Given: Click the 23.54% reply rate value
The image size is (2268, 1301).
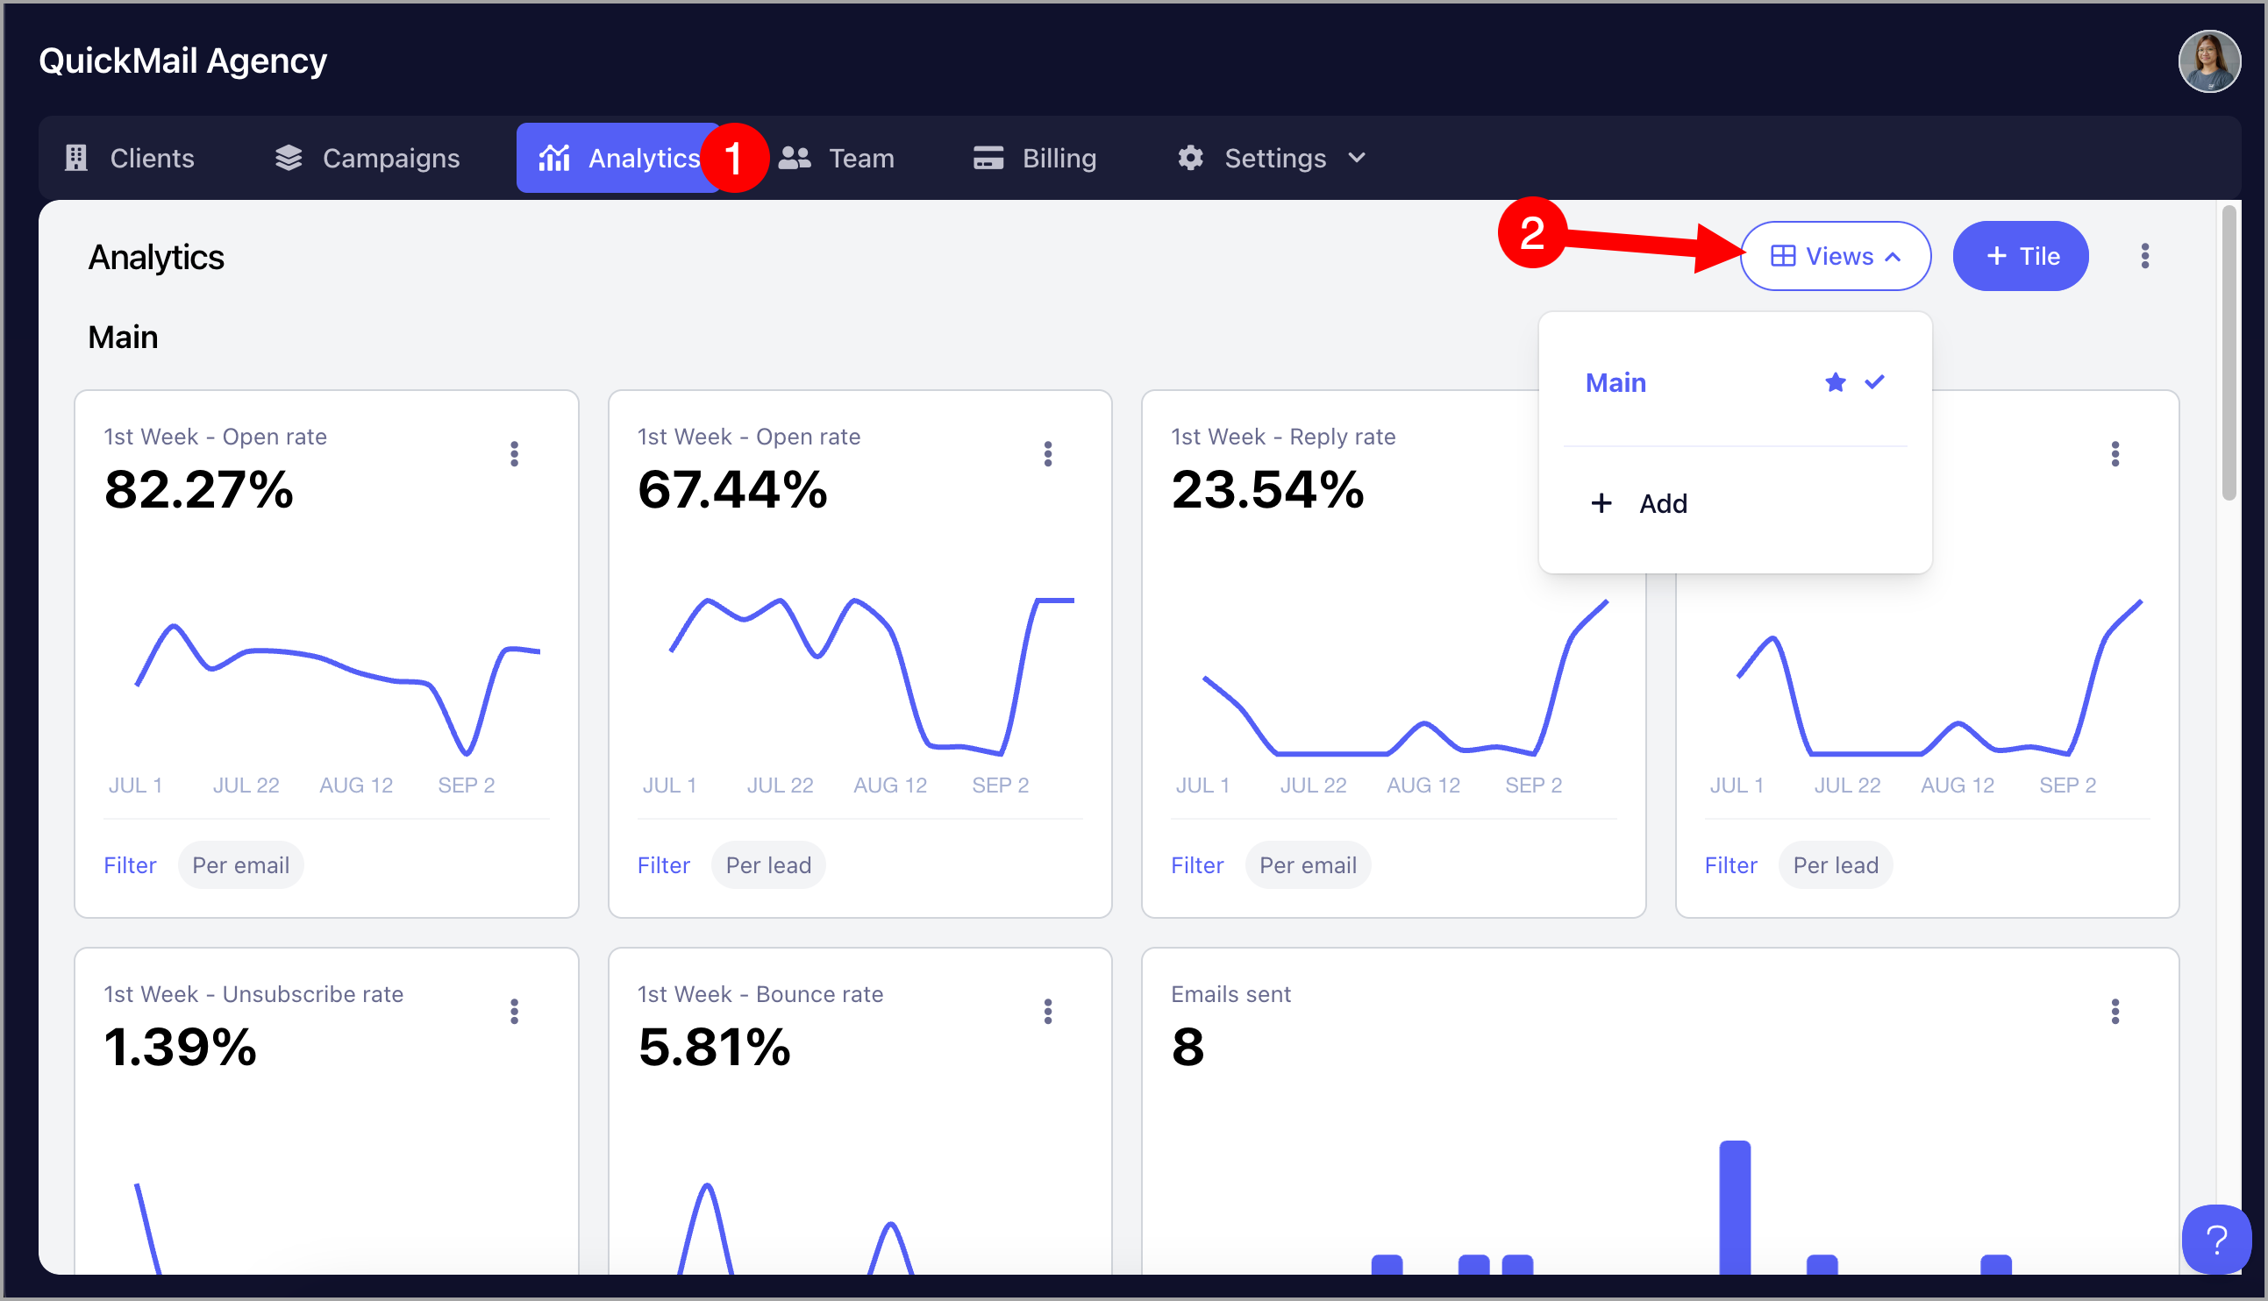Looking at the screenshot, I should coord(1267,490).
